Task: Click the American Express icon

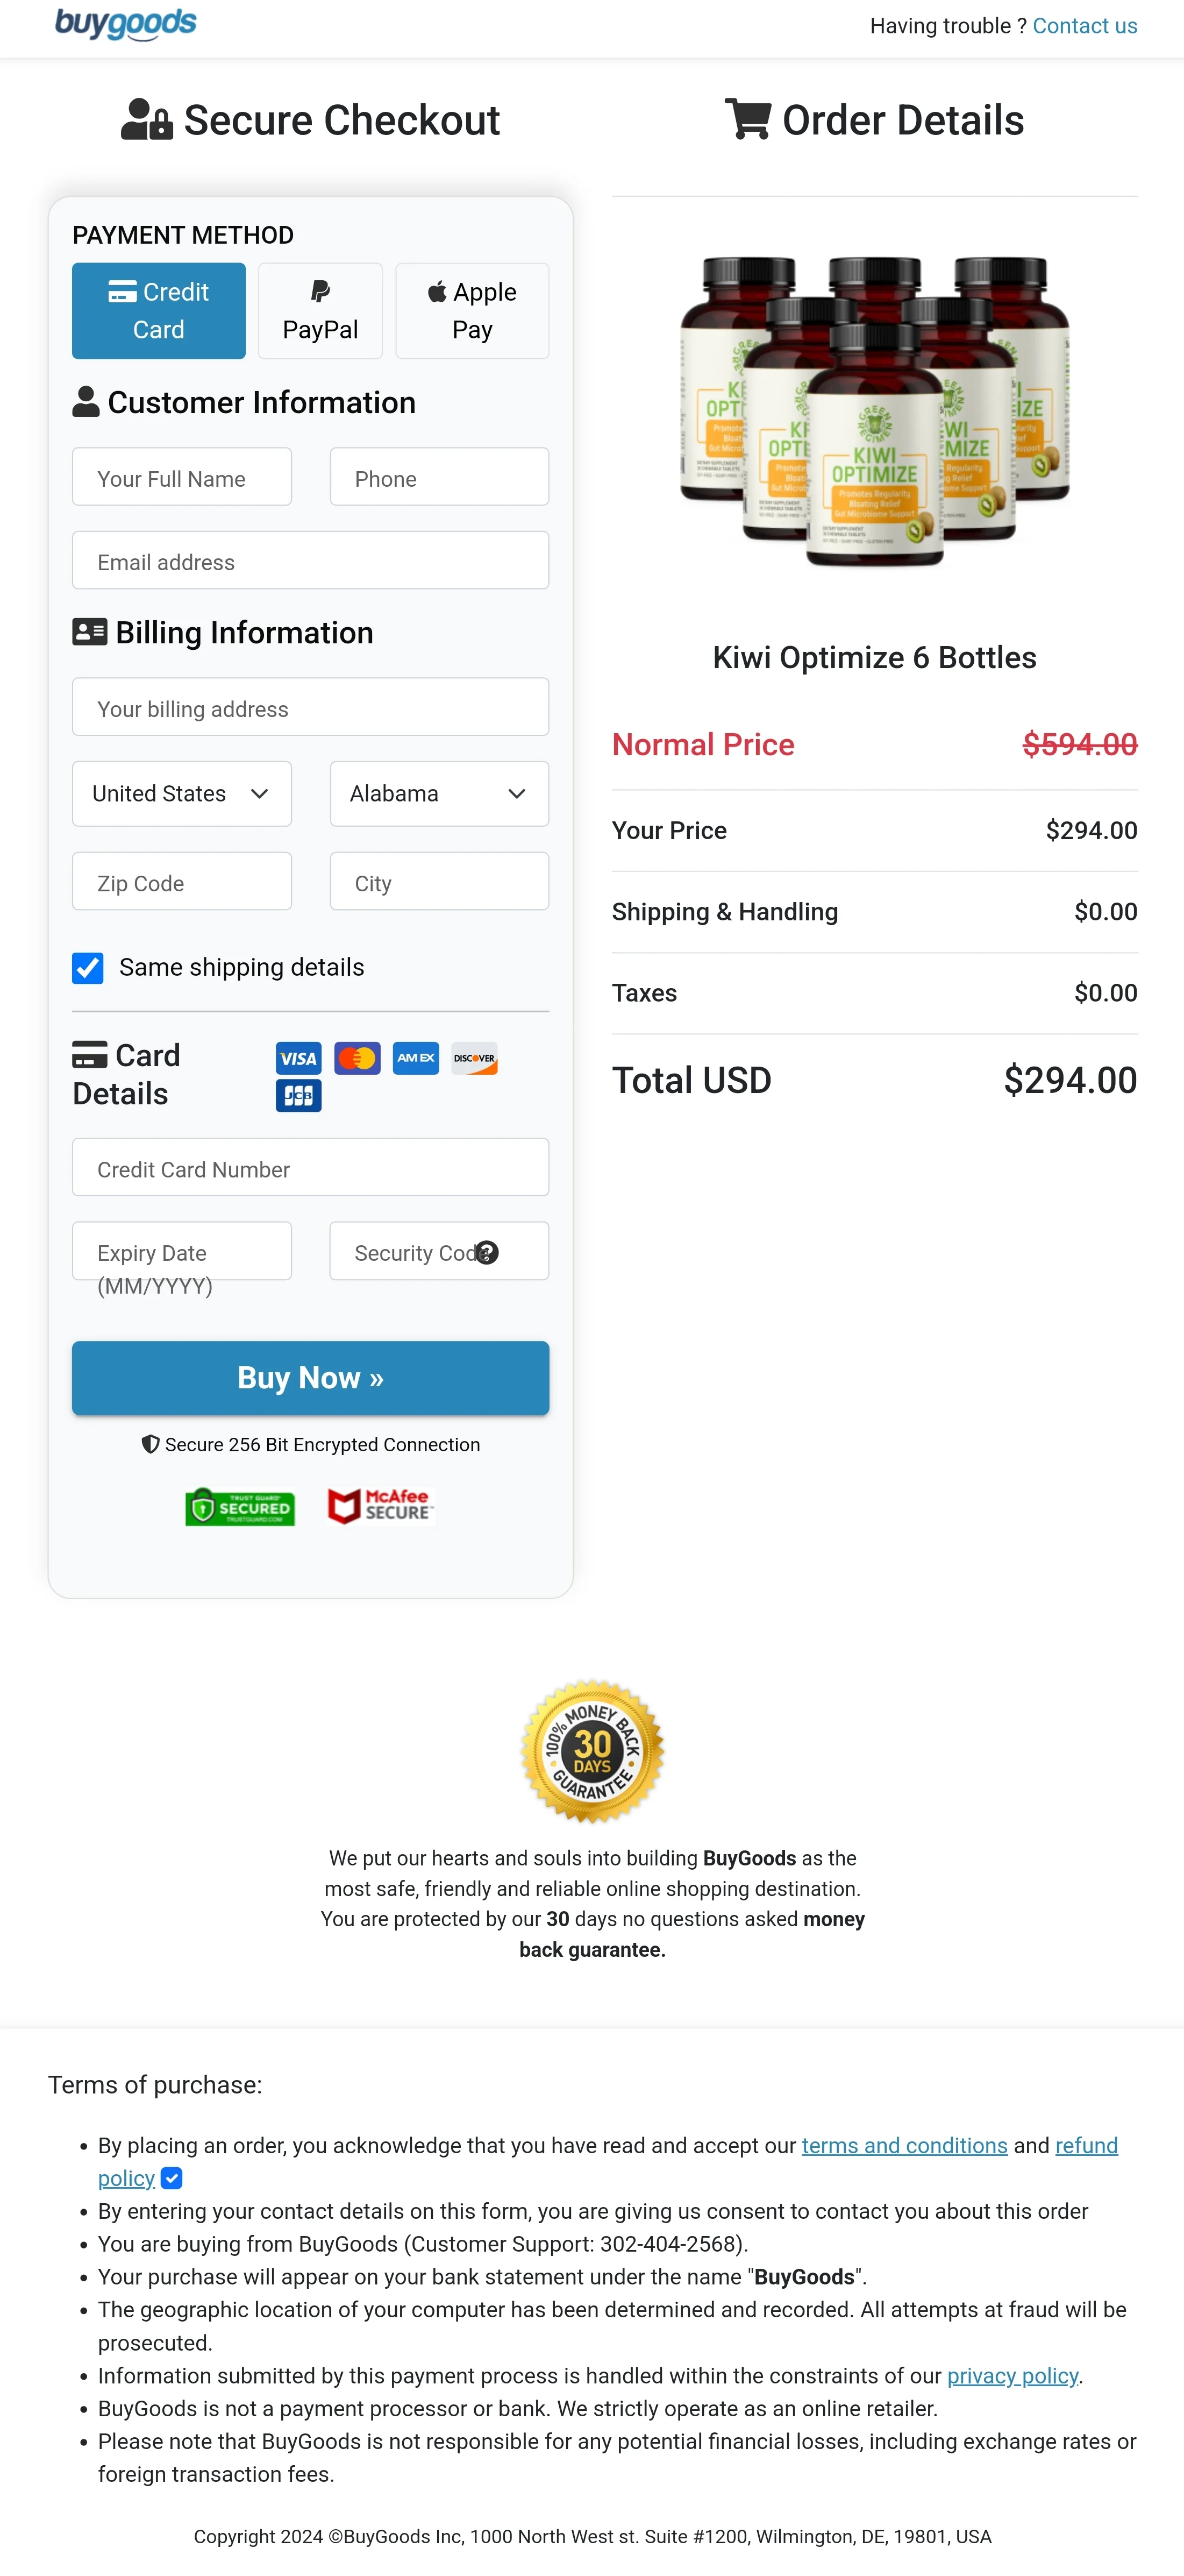Action: [415, 1058]
